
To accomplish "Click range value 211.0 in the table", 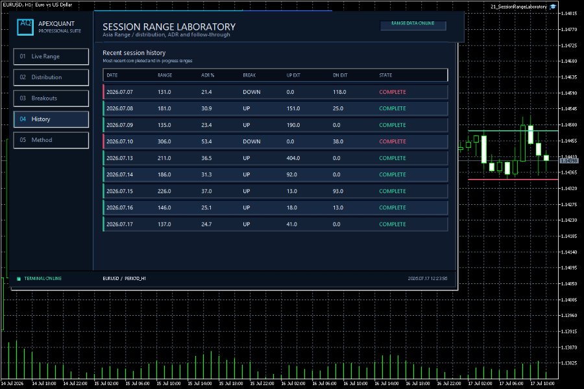I will coord(164,158).
